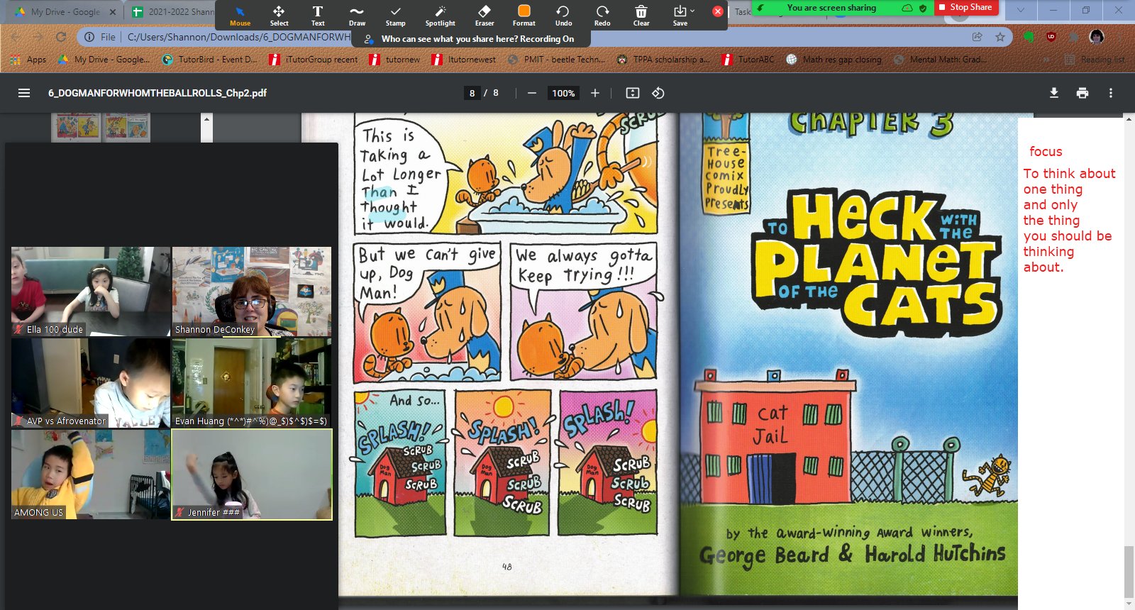This screenshot has width=1135, height=610.
Task: Open page thumbnail in PDF sidebar
Action: 101,128
